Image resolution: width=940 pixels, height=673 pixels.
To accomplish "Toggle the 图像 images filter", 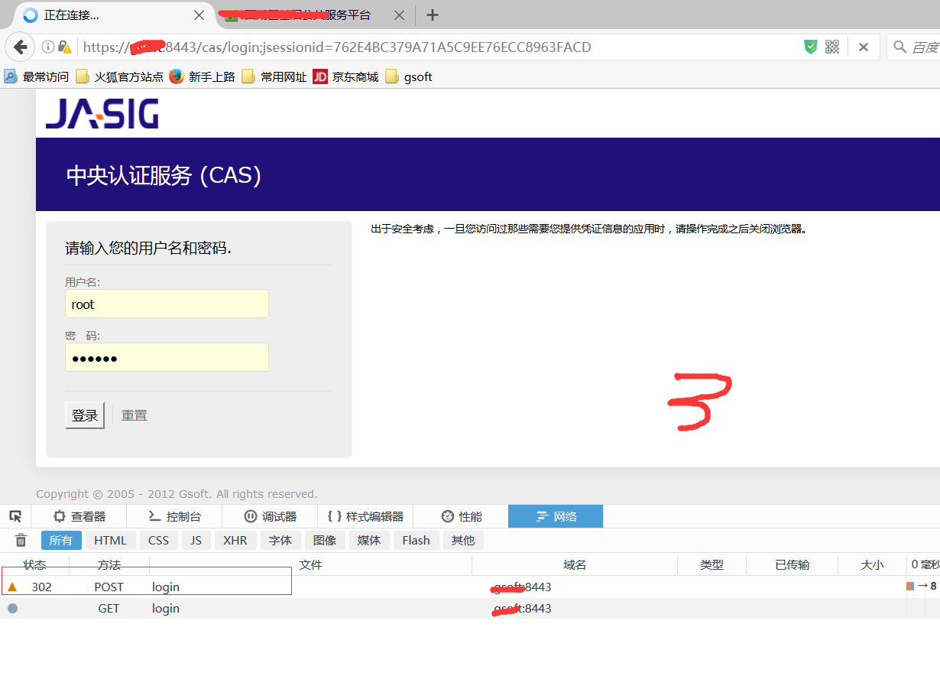I will (x=325, y=540).
